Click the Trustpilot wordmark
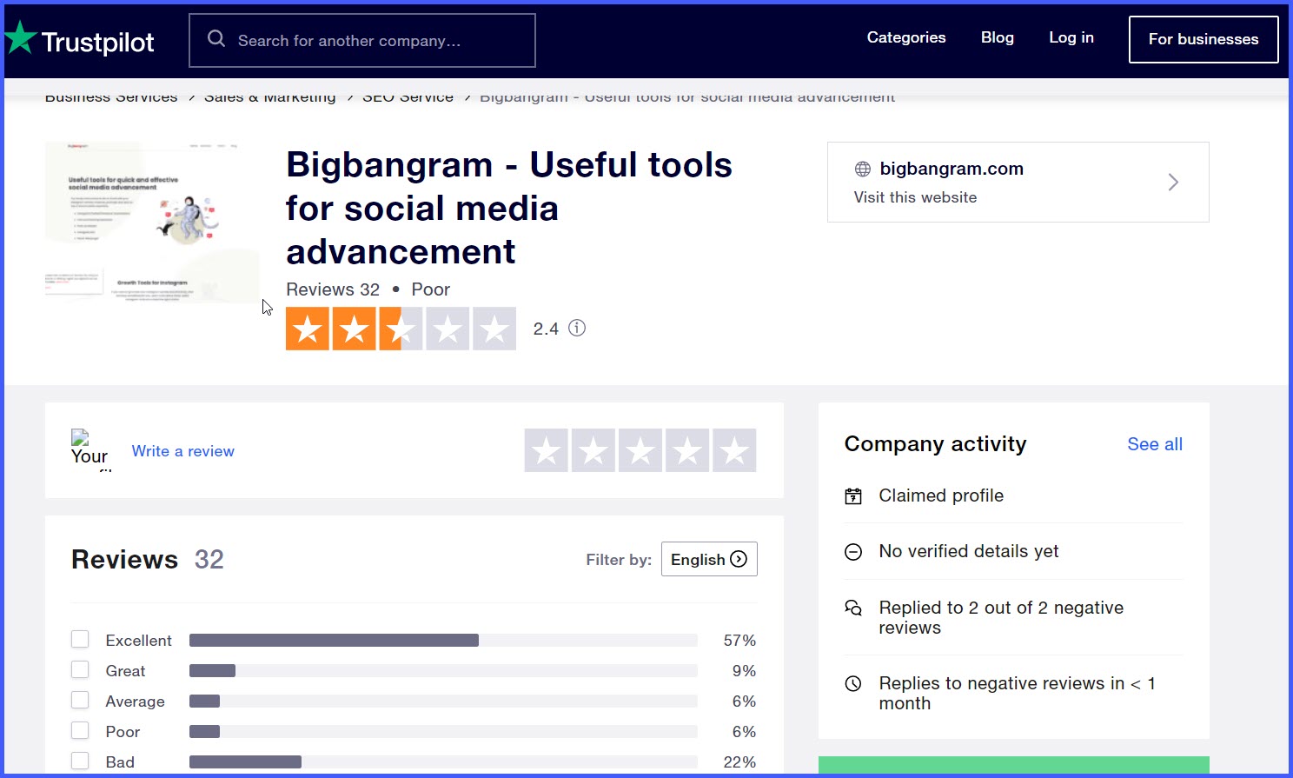This screenshot has width=1293, height=778. [x=97, y=42]
